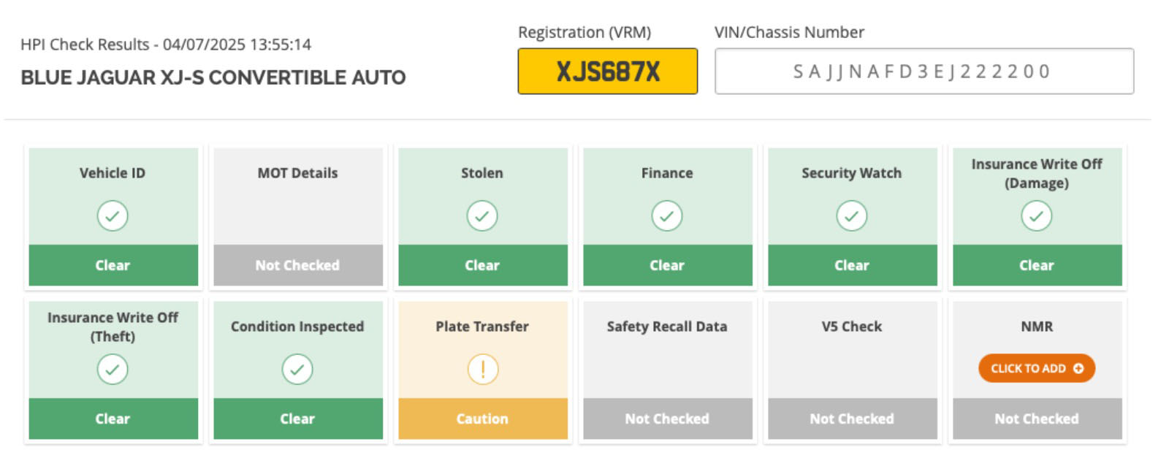
Task: Click the Insurance Write Off (Damage) checkmark icon
Action: click(x=1037, y=216)
